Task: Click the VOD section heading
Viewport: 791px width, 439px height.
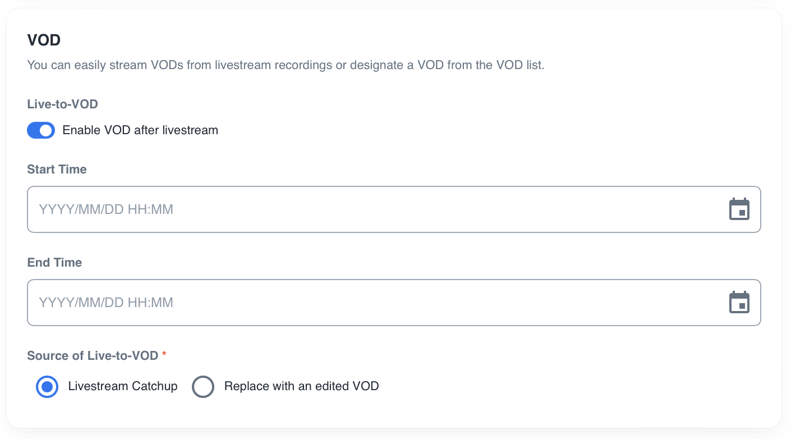Action: coord(44,40)
